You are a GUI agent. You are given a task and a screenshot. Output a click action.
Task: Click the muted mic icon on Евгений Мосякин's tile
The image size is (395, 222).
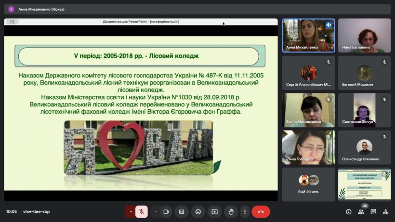[384, 62]
